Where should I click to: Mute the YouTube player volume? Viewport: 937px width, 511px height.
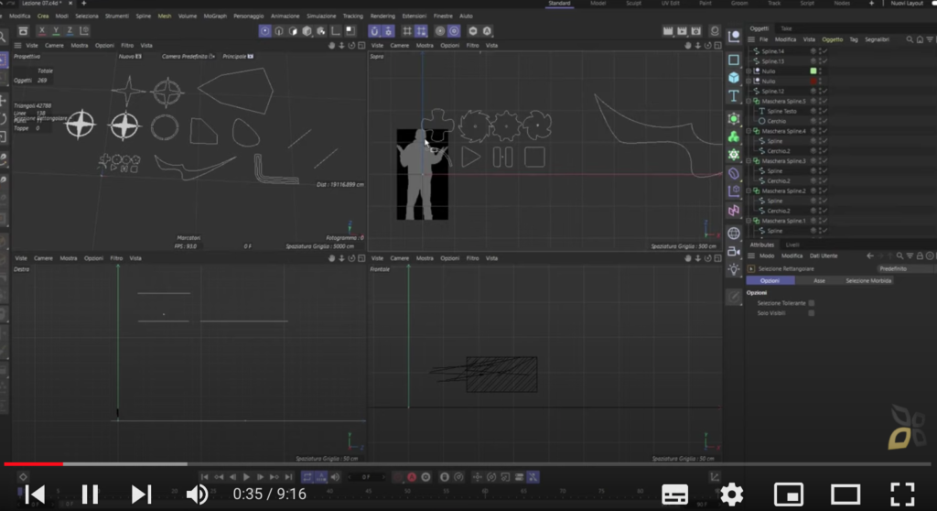197,495
